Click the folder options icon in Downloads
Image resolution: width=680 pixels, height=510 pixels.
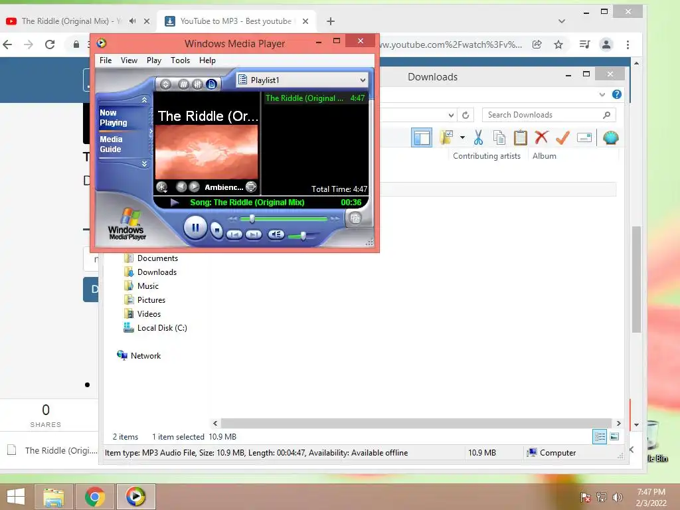(x=447, y=137)
